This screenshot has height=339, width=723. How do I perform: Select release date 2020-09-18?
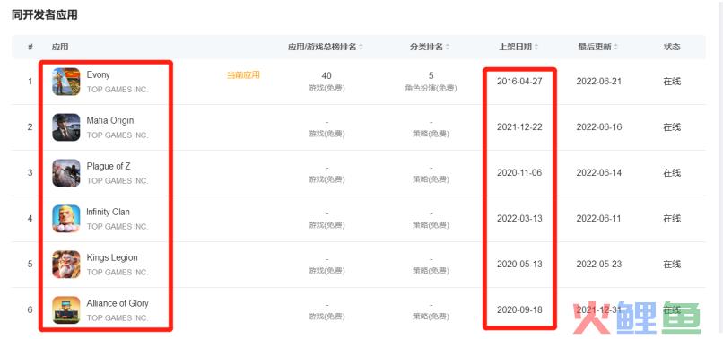click(x=519, y=309)
